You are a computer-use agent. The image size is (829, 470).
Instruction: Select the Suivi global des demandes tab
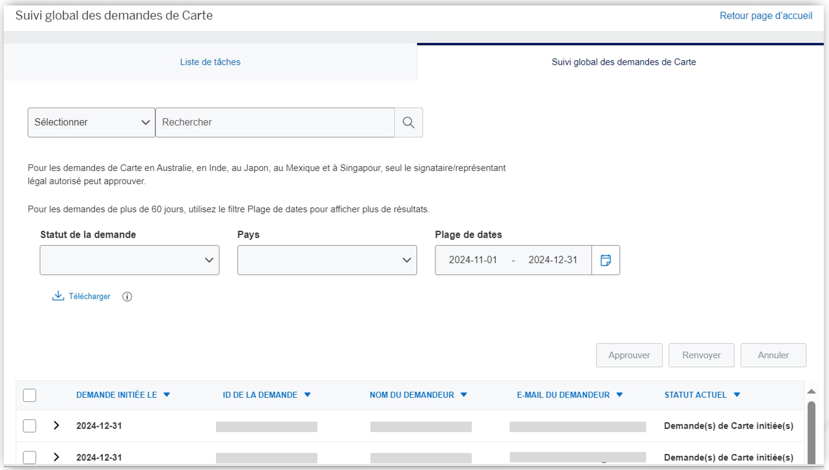point(623,62)
